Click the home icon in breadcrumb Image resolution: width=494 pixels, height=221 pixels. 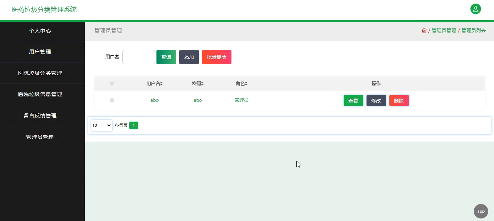tap(424, 30)
